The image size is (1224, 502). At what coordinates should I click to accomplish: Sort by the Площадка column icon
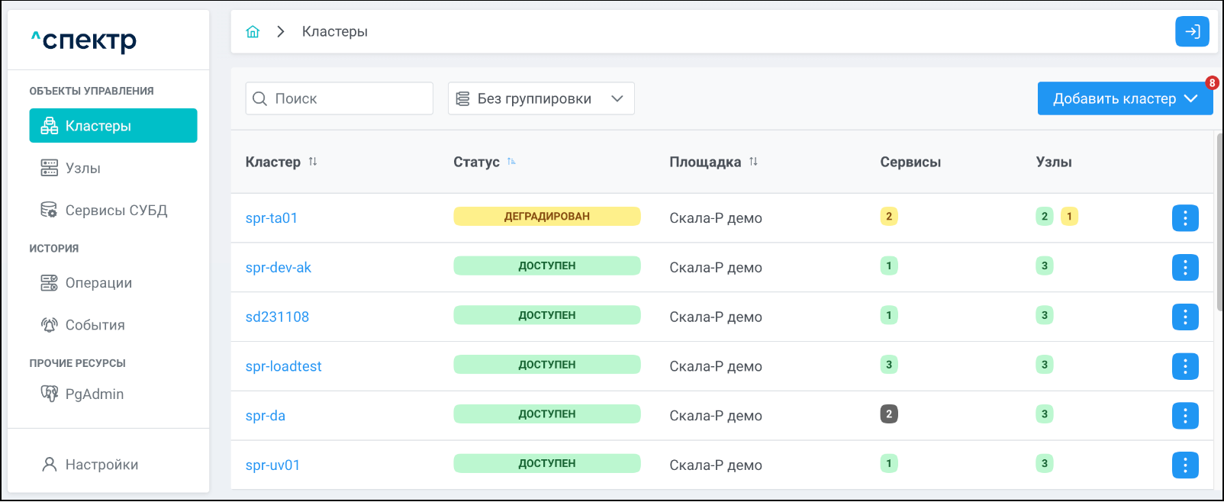pyautogui.click(x=753, y=162)
